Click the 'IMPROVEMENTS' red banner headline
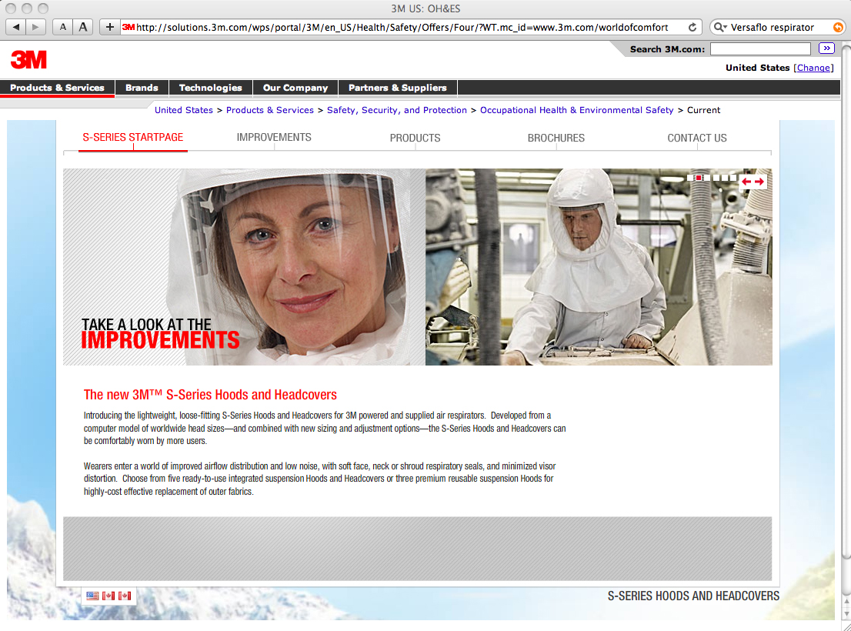 160,340
